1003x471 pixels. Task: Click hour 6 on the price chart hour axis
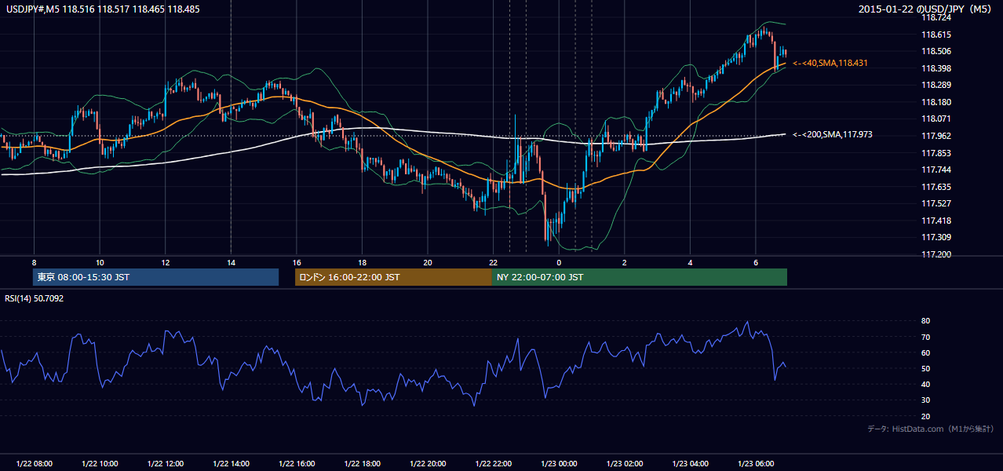point(756,261)
